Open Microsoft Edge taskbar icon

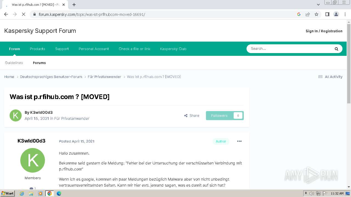[59, 193]
